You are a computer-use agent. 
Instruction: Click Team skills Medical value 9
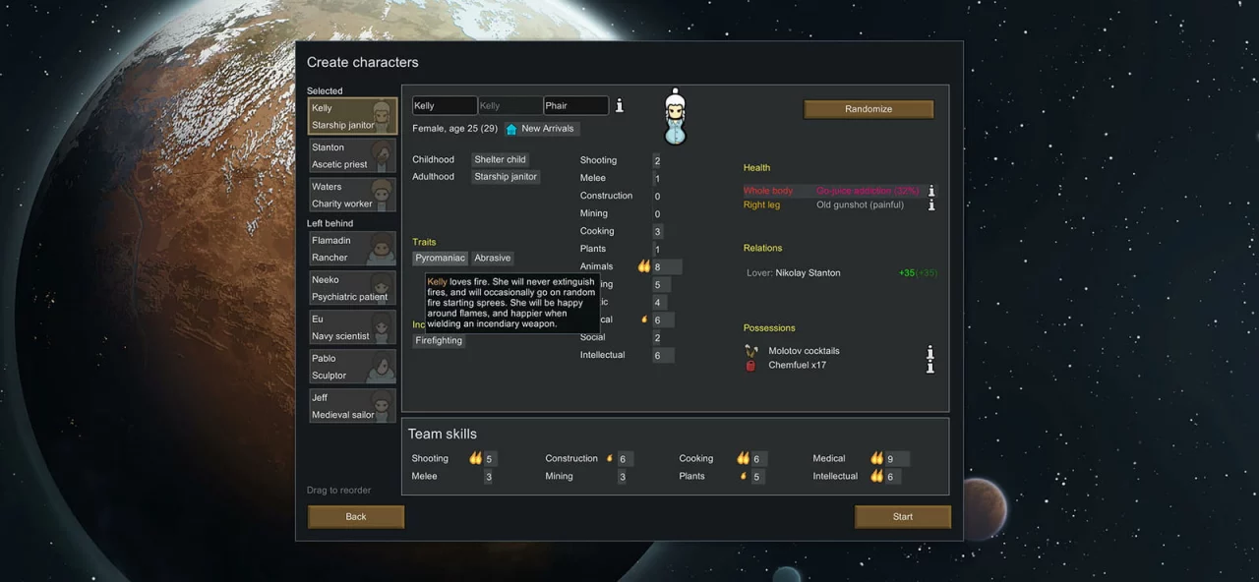(x=890, y=459)
